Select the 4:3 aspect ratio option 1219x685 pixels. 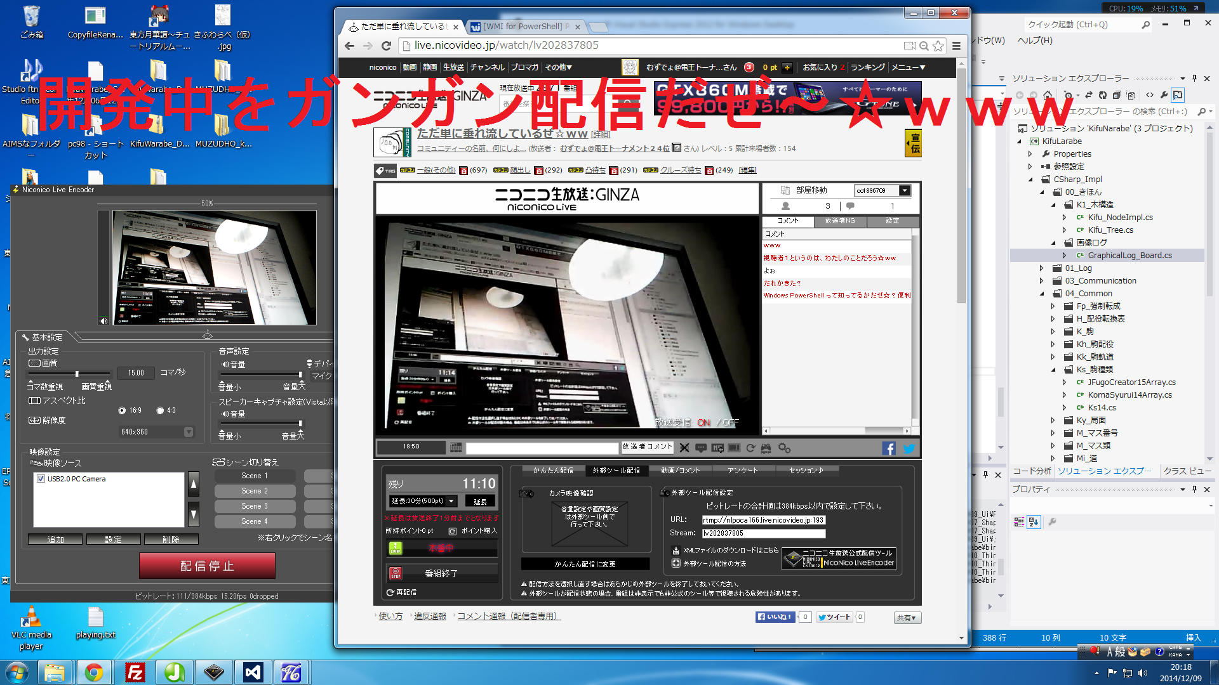(160, 410)
